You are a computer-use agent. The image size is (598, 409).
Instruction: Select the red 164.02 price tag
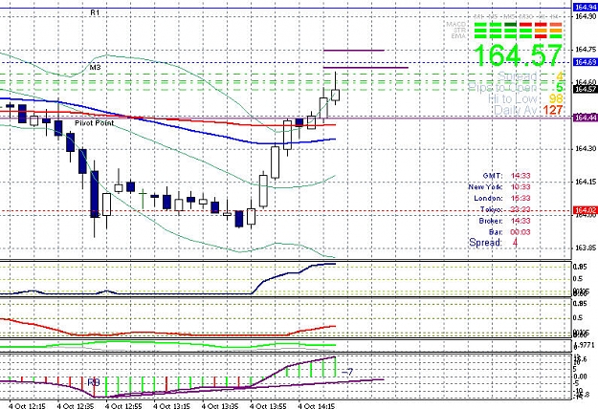[586, 210]
